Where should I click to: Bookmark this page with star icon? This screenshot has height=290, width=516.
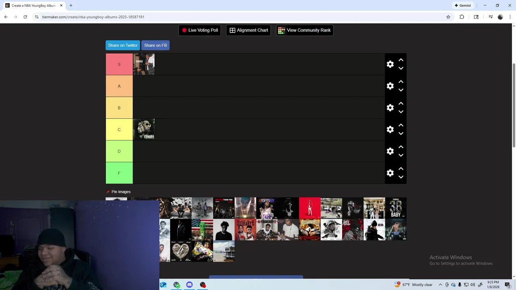pyautogui.click(x=448, y=17)
